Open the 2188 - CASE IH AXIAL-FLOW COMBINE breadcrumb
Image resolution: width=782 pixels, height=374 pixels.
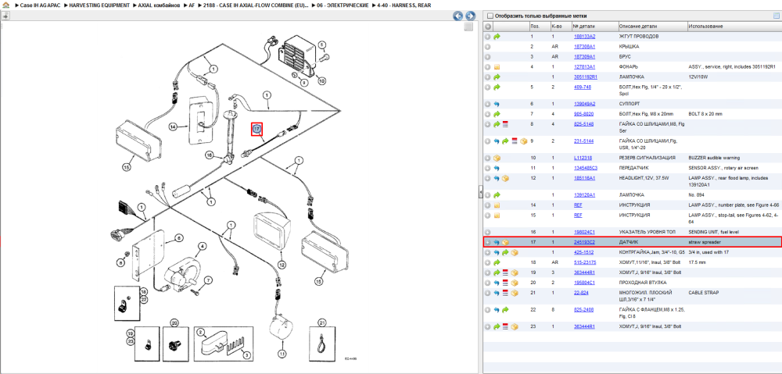[256, 5]
